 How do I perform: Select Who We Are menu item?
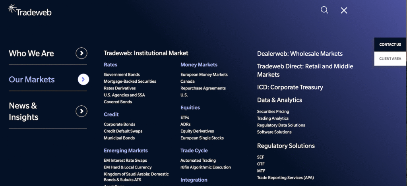pyautogui.click(x=31, y=53)
